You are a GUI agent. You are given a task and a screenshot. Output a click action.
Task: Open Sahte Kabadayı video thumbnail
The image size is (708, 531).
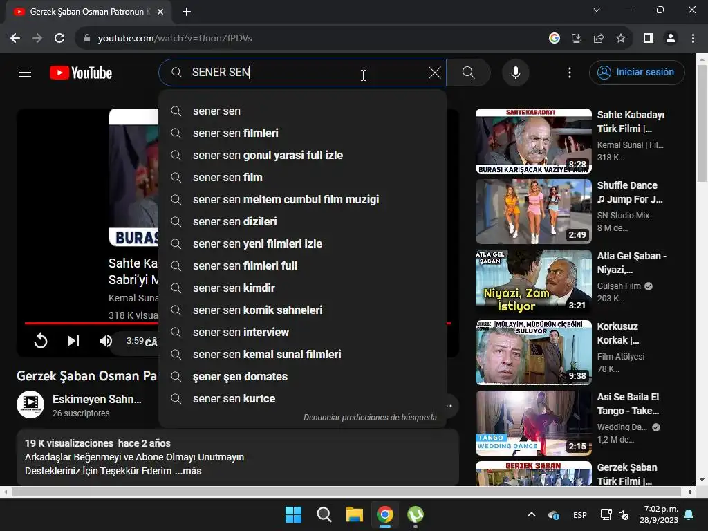coord(533,141)
